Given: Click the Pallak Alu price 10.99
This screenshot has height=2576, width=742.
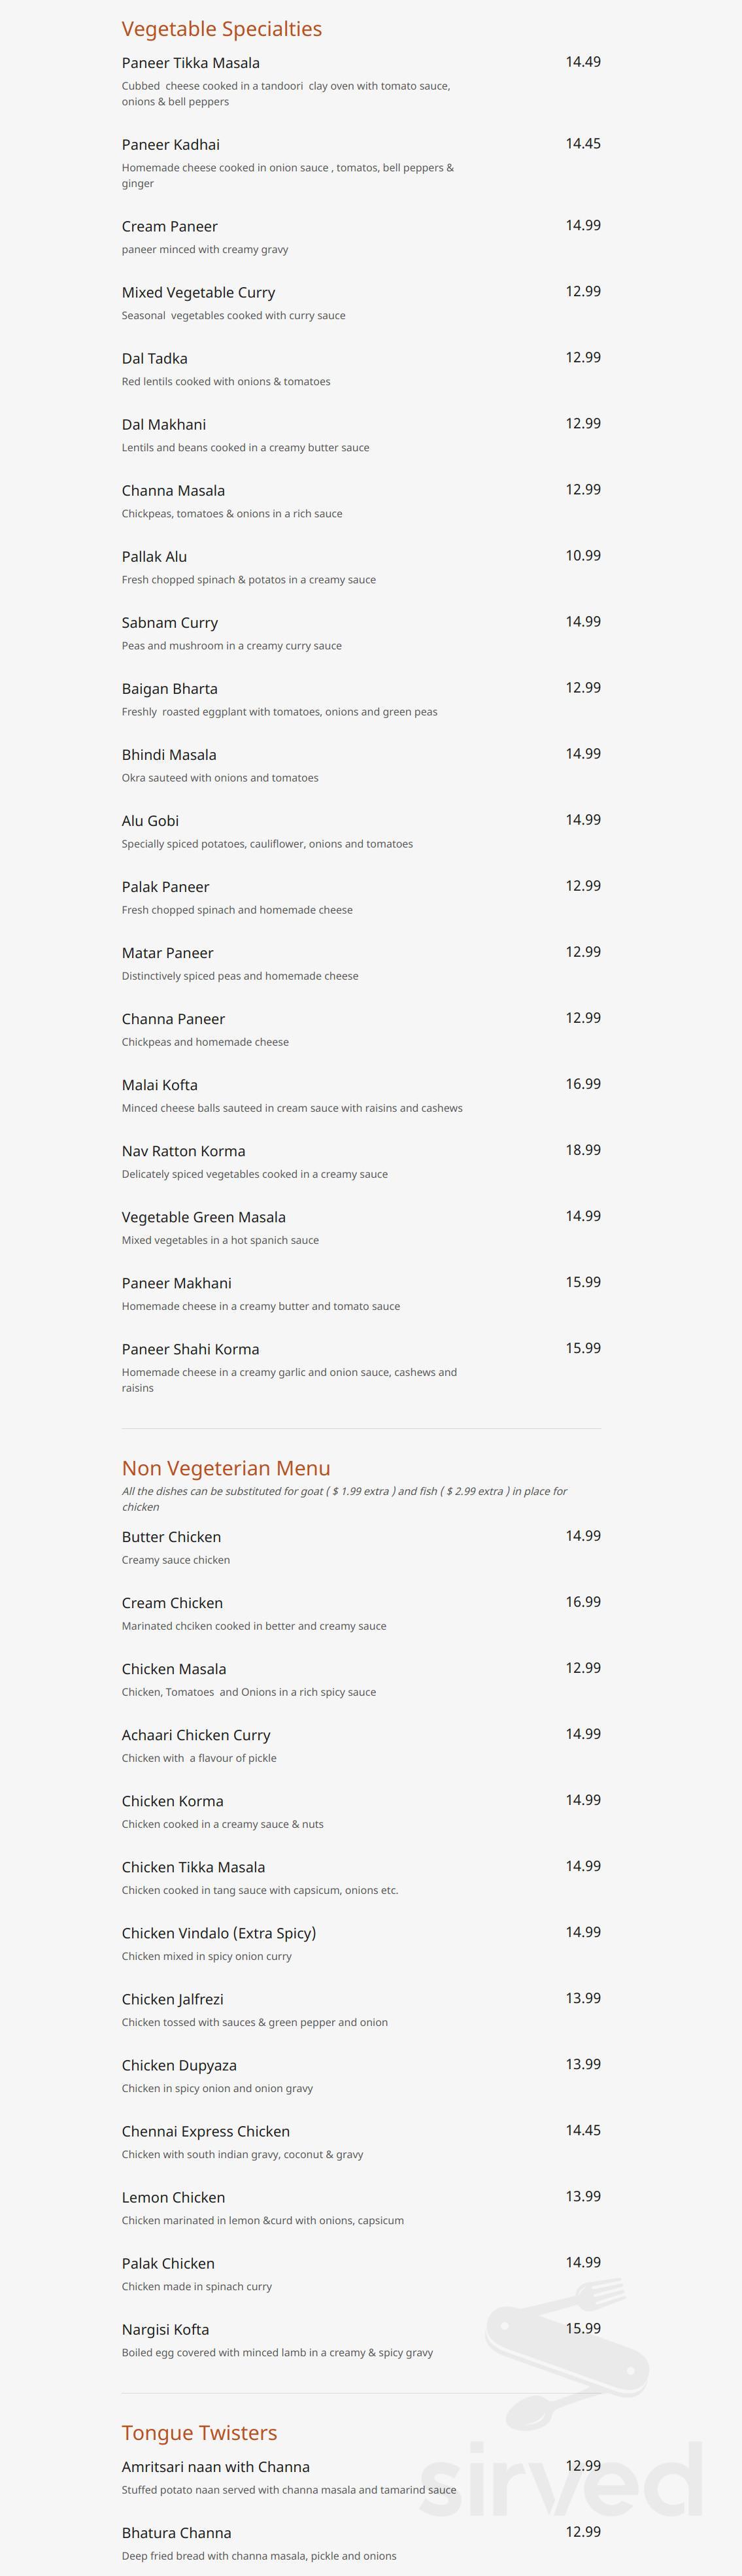Looking at the screenshot, I should click(583, 556).
